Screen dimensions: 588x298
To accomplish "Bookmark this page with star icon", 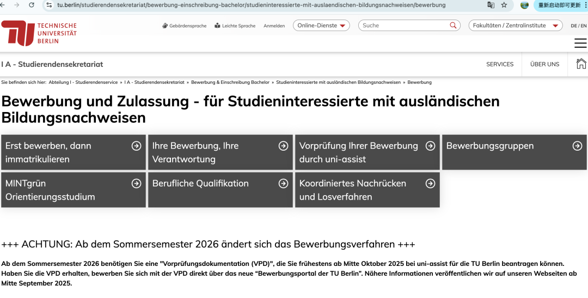I will coord(504,5).
